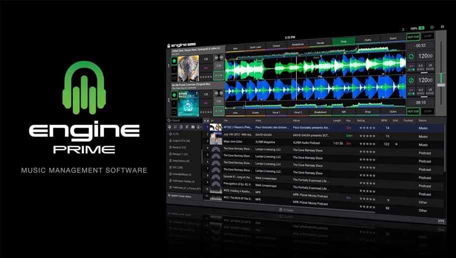Click the folder icon in the library toolbar
456x258 pixels.
193,127
